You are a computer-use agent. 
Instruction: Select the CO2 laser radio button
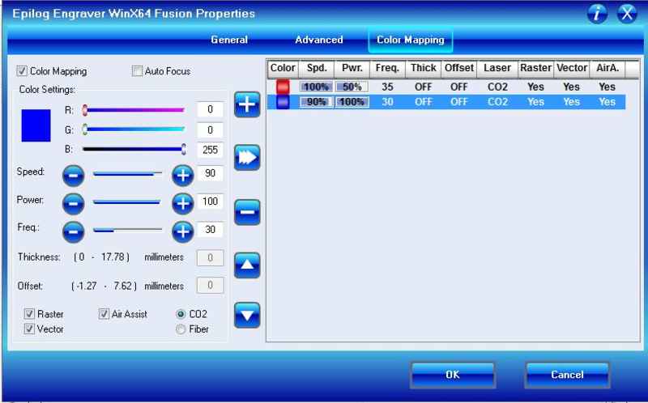pyautogui.click(x=181, y=314)
